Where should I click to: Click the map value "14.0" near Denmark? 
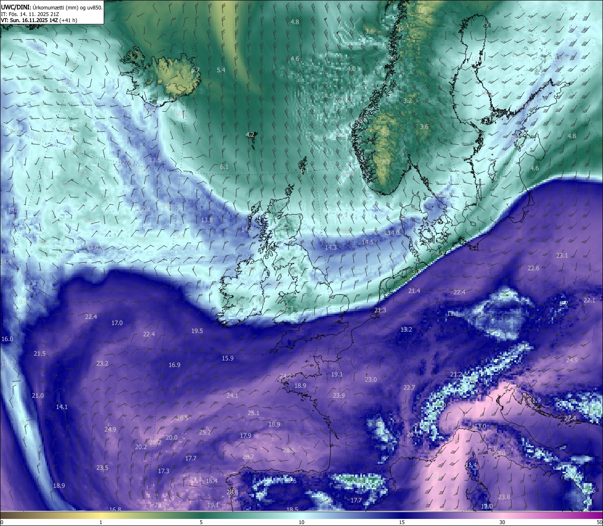click(393, 233)
